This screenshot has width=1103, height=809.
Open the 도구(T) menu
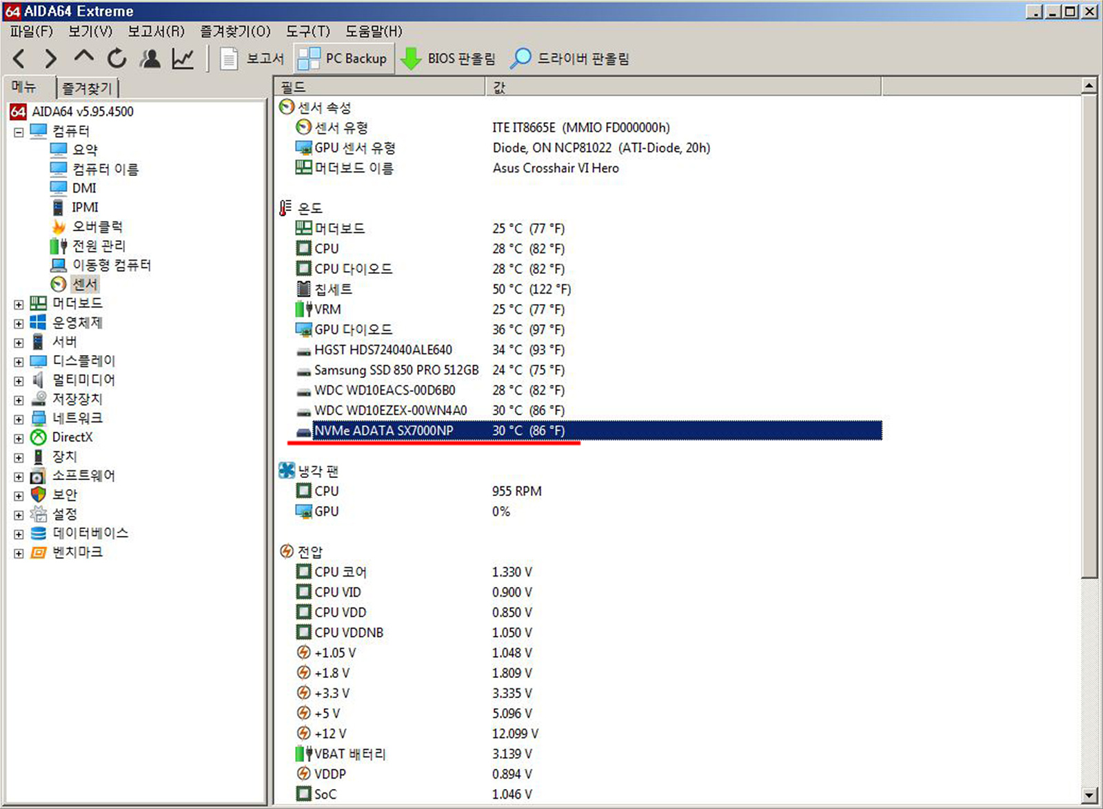pyautogui.click(x=310, y=32)
